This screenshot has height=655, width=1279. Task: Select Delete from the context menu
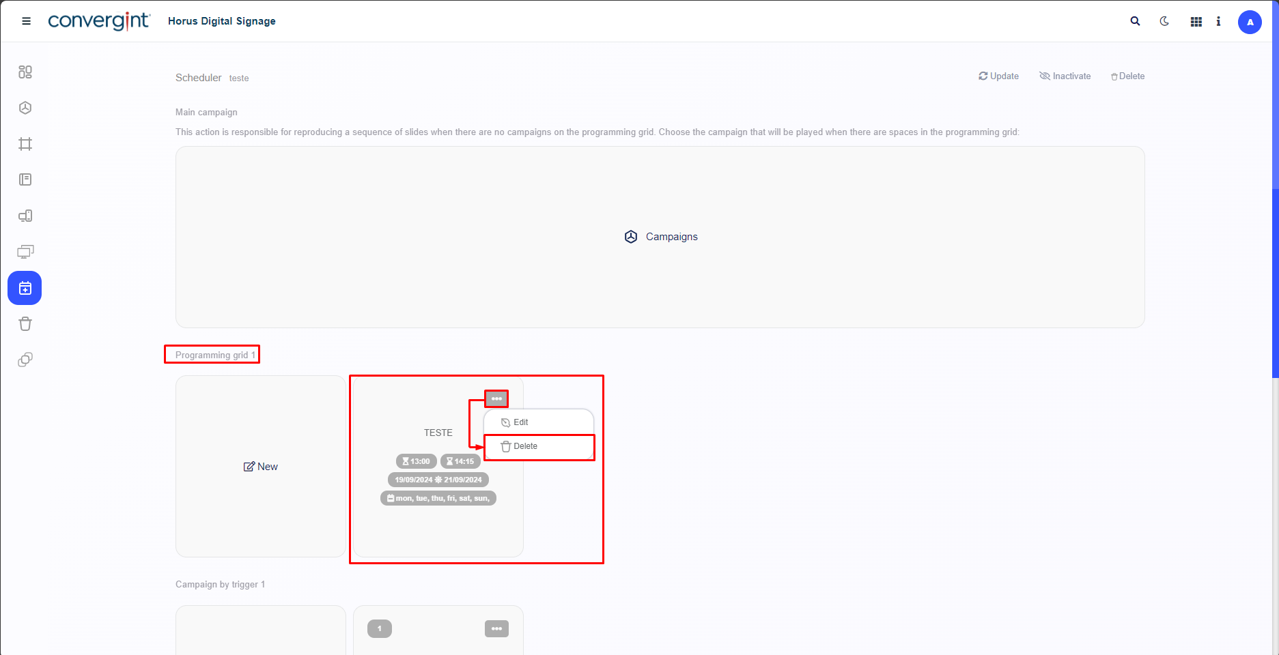point(524,446)
